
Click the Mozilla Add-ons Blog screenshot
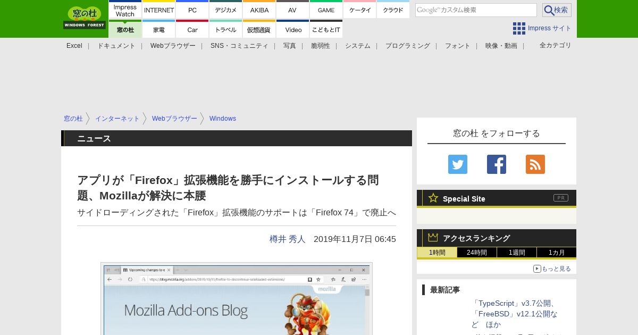(x=237, y=299)
